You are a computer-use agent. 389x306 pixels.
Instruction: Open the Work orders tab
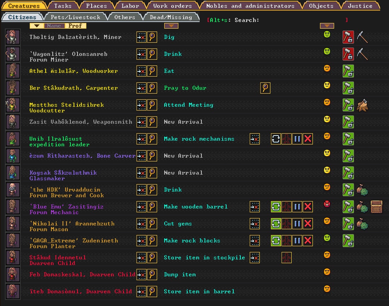click(172, 5)
